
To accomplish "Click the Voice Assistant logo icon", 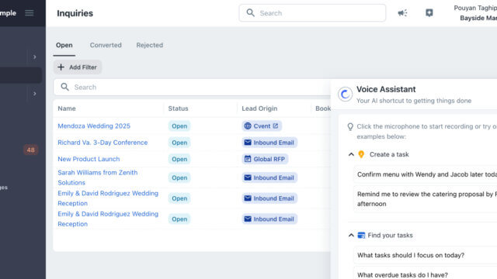I will 345,95.
